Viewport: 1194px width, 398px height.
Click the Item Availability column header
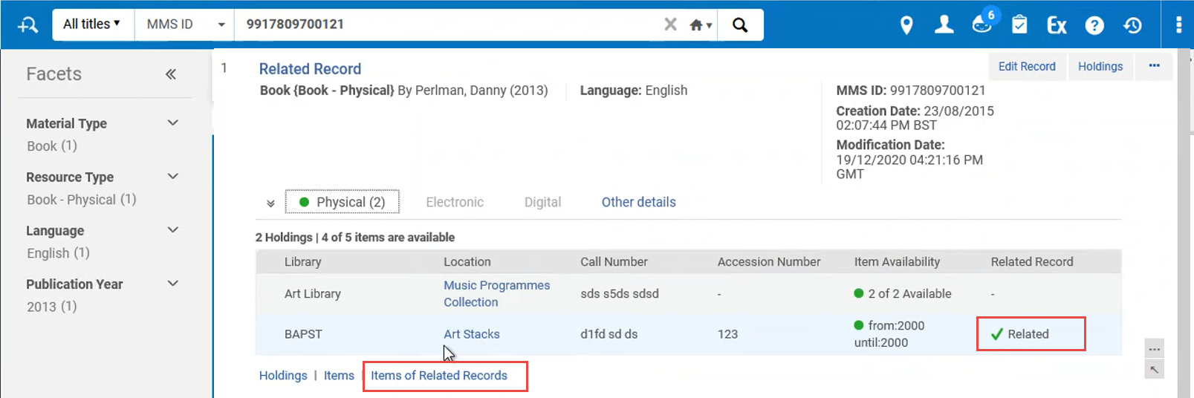tap(897, 262)
